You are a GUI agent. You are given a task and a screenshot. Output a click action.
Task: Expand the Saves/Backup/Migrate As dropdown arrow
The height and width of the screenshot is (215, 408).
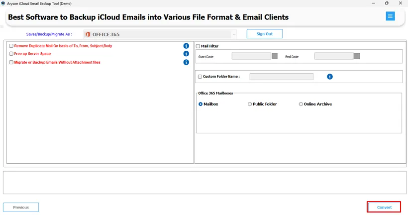click(x=234, y=34)
